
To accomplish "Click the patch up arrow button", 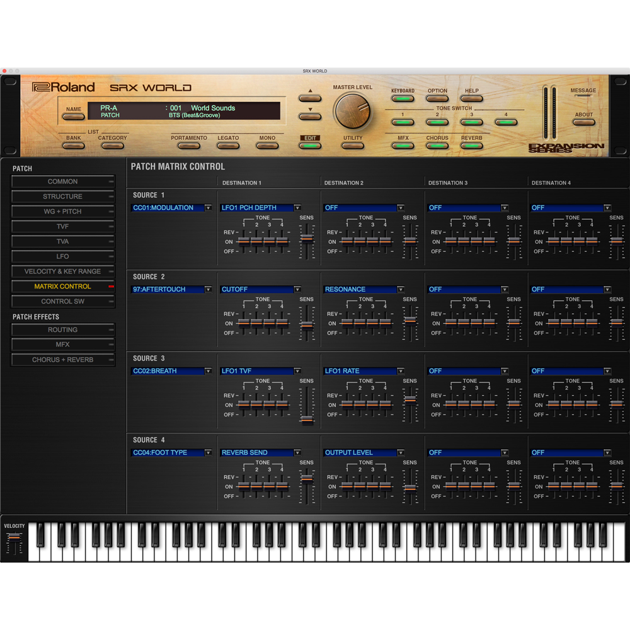I will click(310, 98).
